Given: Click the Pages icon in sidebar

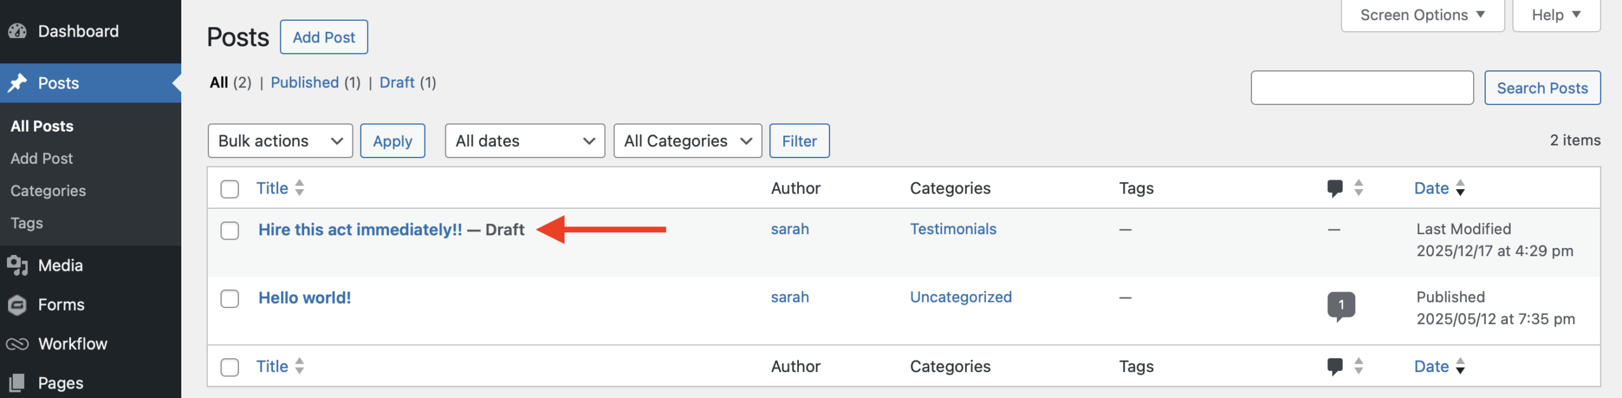Looking at the screenshot, I should (x=18, y=382).
